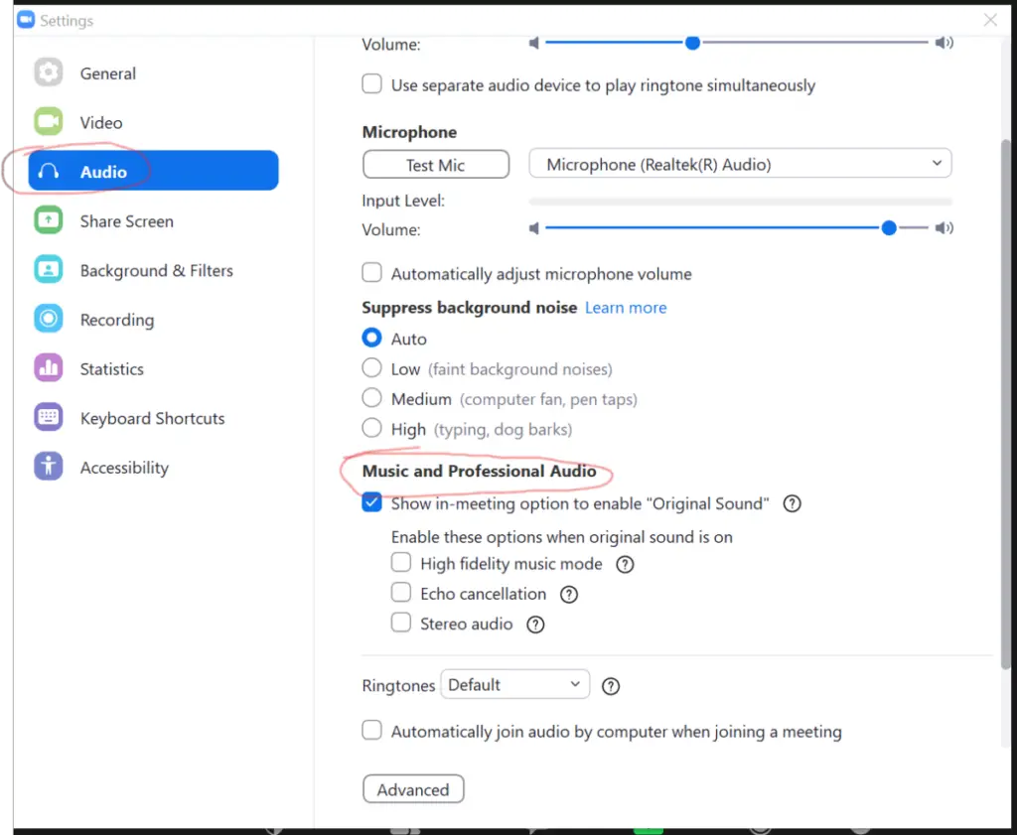Click the loud speaker icon beside the top Volume slider

click(x=944, y=43)
